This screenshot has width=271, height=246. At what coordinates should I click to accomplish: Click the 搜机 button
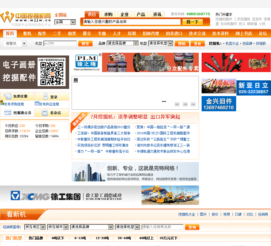[x=182, y=43]
